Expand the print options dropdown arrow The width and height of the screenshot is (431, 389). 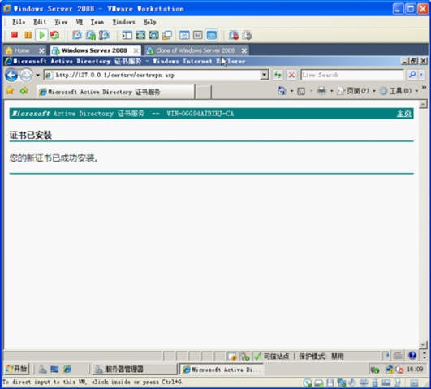coord(331,91)
